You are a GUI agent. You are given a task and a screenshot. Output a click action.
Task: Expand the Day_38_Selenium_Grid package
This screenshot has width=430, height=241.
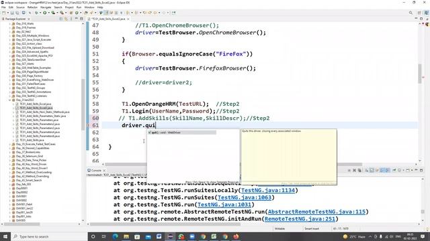coord(10,156)
